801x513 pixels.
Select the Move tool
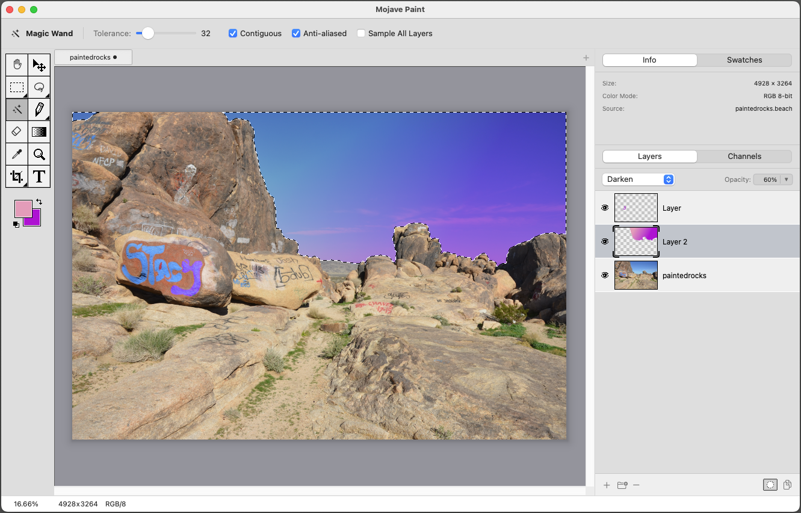coord(39,65)
